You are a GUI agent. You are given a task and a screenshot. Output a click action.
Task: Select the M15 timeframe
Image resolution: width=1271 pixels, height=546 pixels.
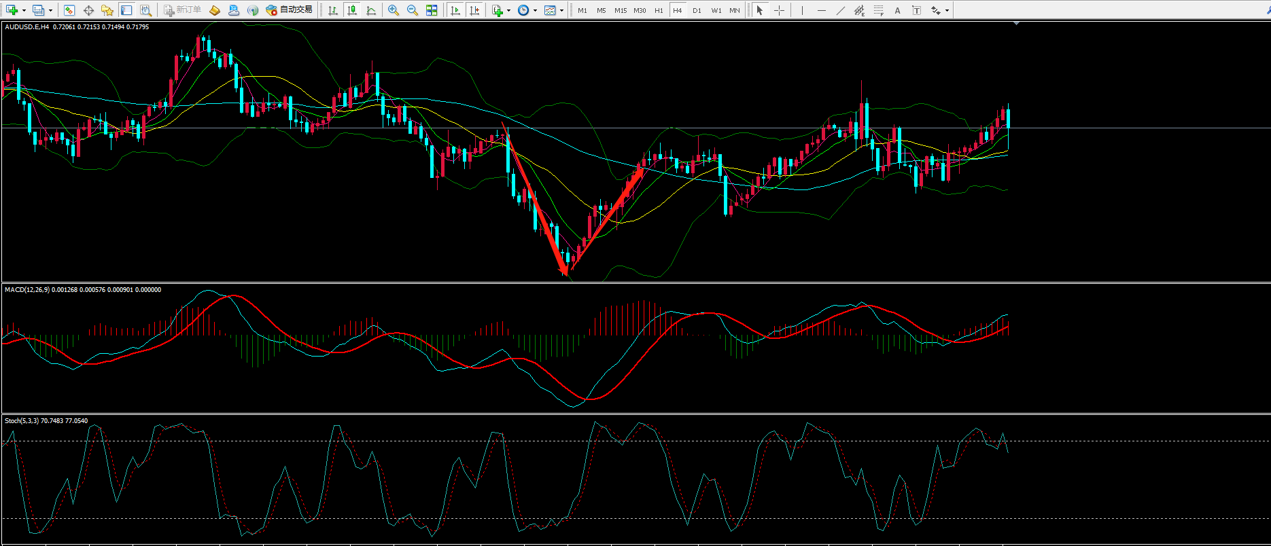[x=620, y=10]
